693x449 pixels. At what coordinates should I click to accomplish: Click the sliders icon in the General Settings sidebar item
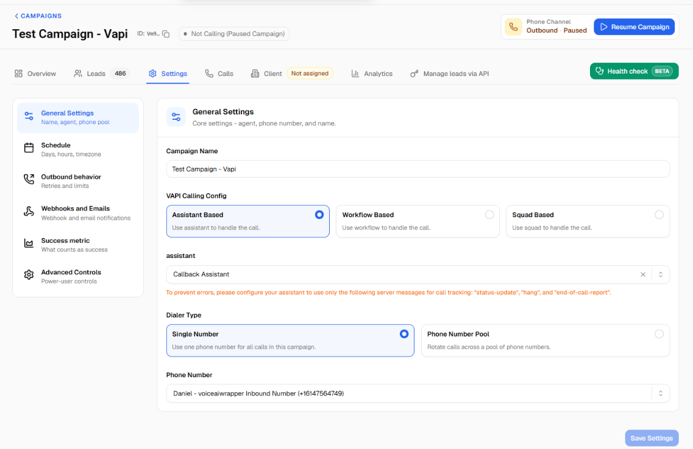[29, 116]
